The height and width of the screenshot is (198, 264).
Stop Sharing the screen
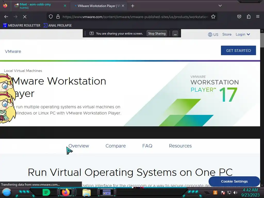click(x=157, y=34)
